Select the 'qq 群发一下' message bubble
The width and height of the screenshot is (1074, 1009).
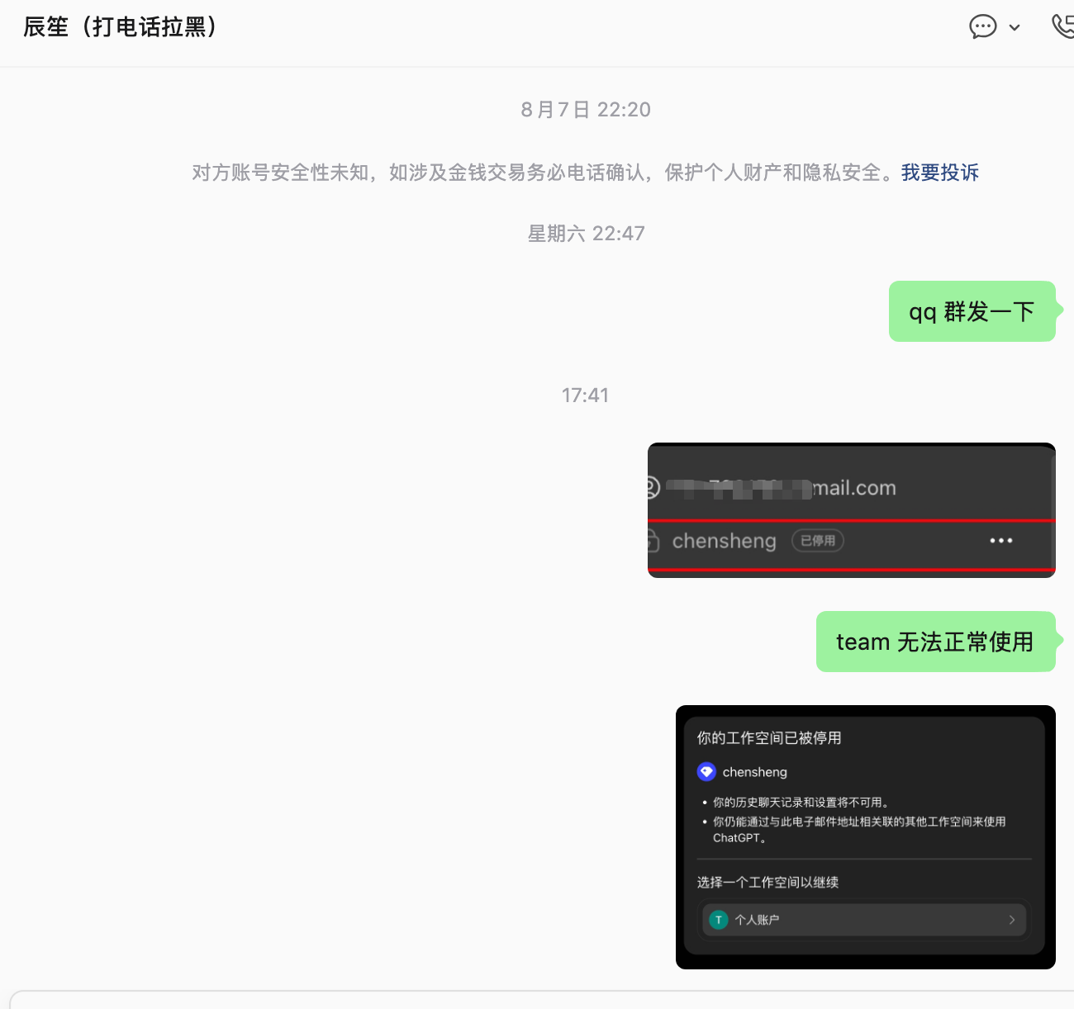coord(972,311)
